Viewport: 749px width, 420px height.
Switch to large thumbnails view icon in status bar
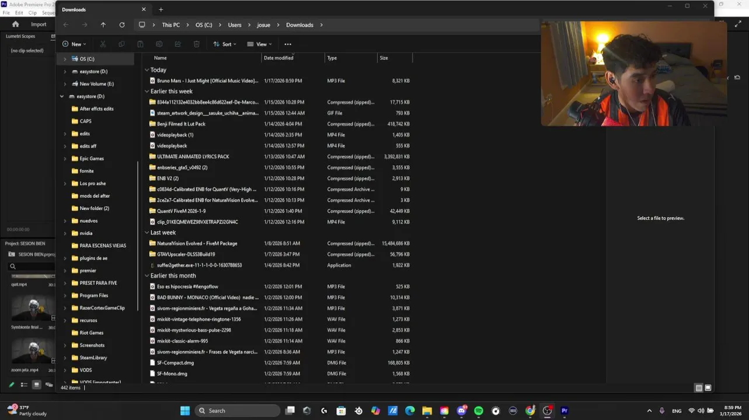(x=708, y=388)
